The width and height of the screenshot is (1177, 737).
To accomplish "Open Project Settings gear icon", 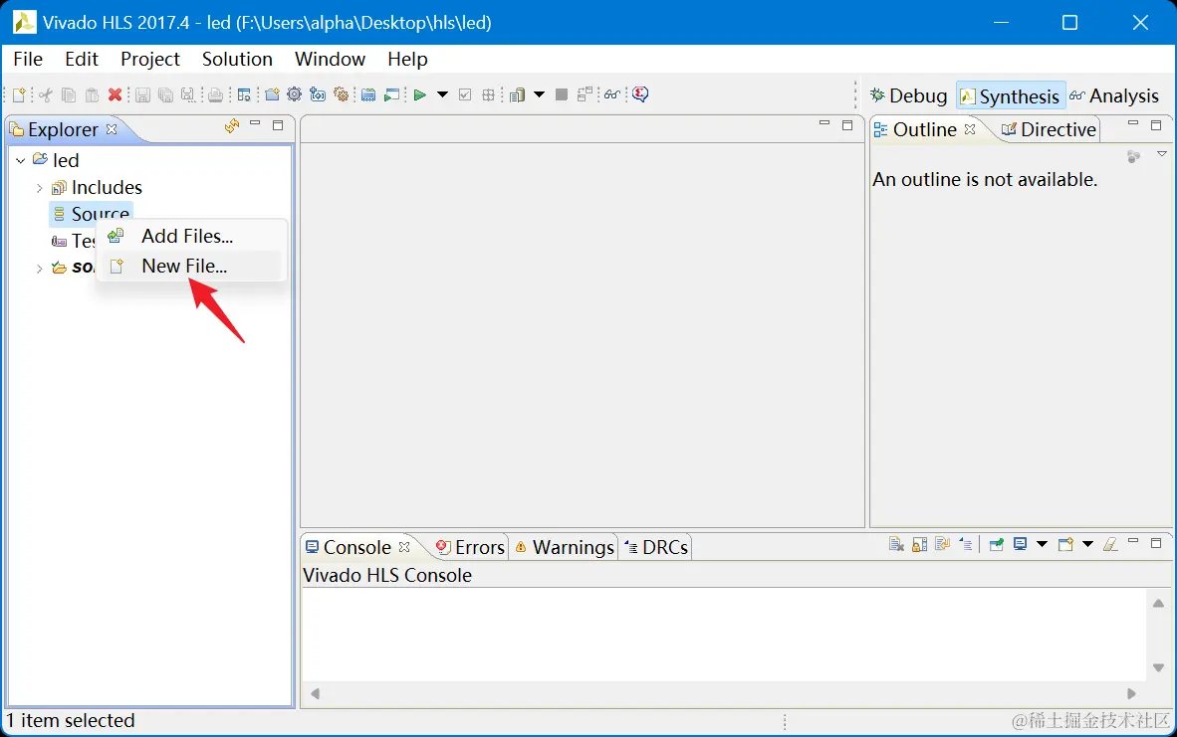I will click(x=295, y=94).
